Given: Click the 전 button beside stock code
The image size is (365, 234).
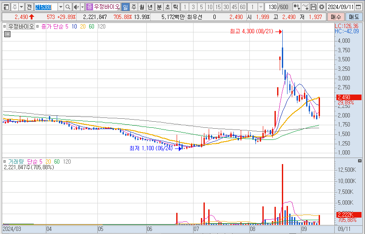Looking at the screenshot, I should tap(29, 7).
